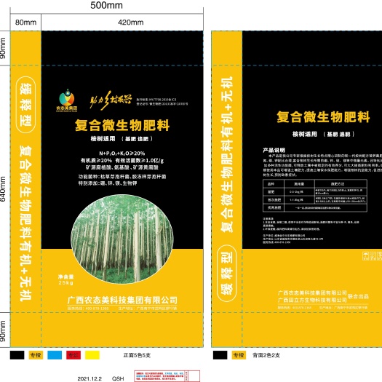Select the 专橙 swatch under back panel
The width and height of the screenshot is (382, 382).
pyautogui.click(x=239, y=355)
